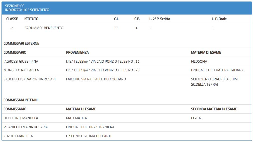
Task: Click 'SECONDA MATERIA DI ESAME' column header
Action: click(214, 109)
